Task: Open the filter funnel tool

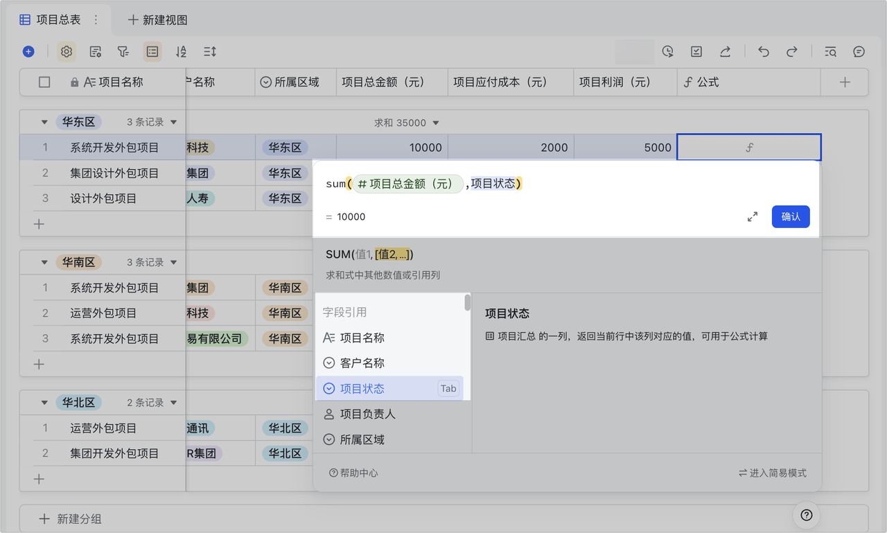Action: click(x=123, y=51)
